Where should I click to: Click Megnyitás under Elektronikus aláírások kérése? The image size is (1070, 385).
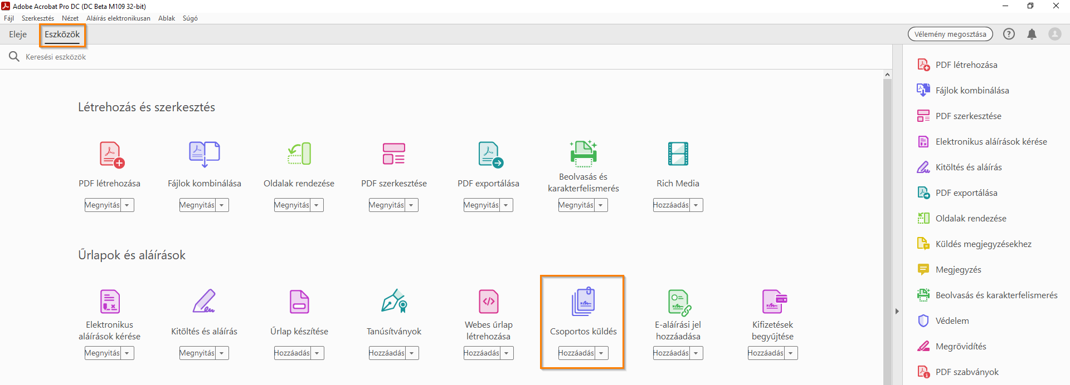(103, 353)
